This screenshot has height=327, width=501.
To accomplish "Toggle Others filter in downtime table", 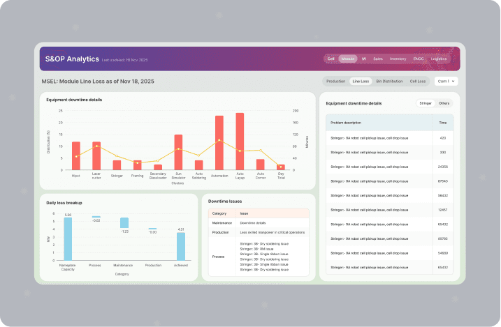I will (x=444, y=103).
